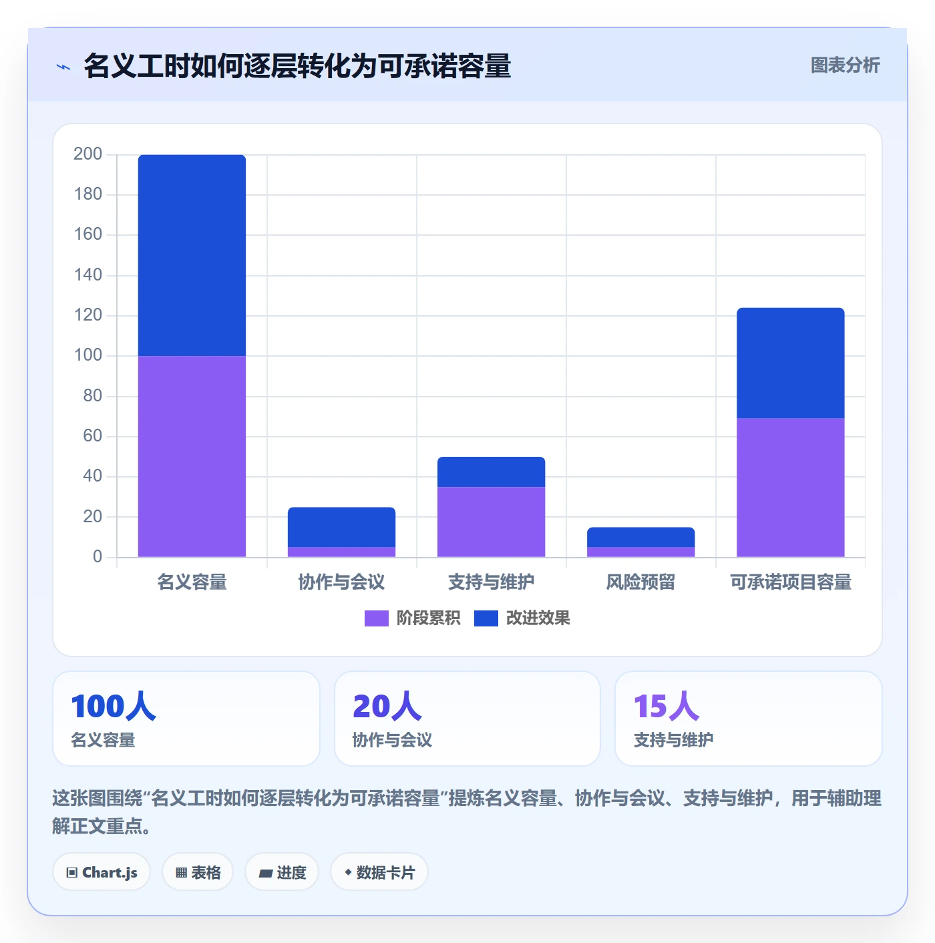Click the purple segment of the 协作与会议 bar
935x943 pixels.
click(341, 552)
